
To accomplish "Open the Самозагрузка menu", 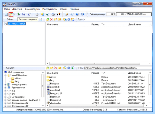I will pyautogui.click(x=32, y=9).
